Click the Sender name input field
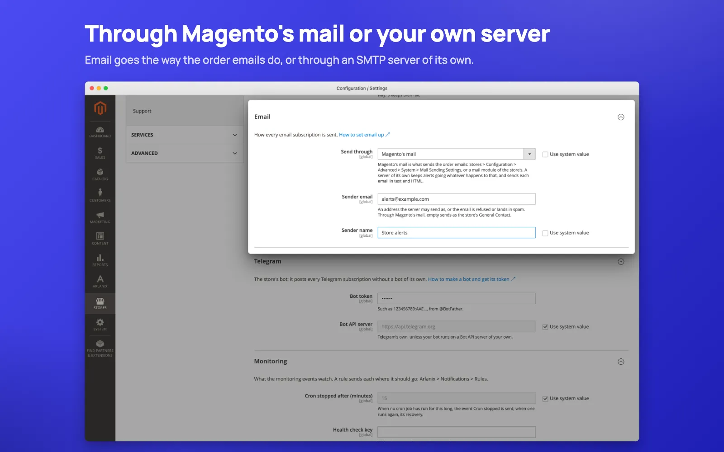 pyautogui.click(x=457, y=233)
